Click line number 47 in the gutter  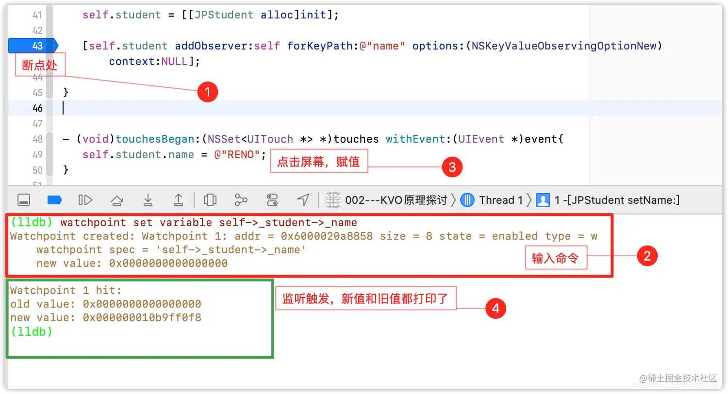pyautogui.click(x=37, y=123)
